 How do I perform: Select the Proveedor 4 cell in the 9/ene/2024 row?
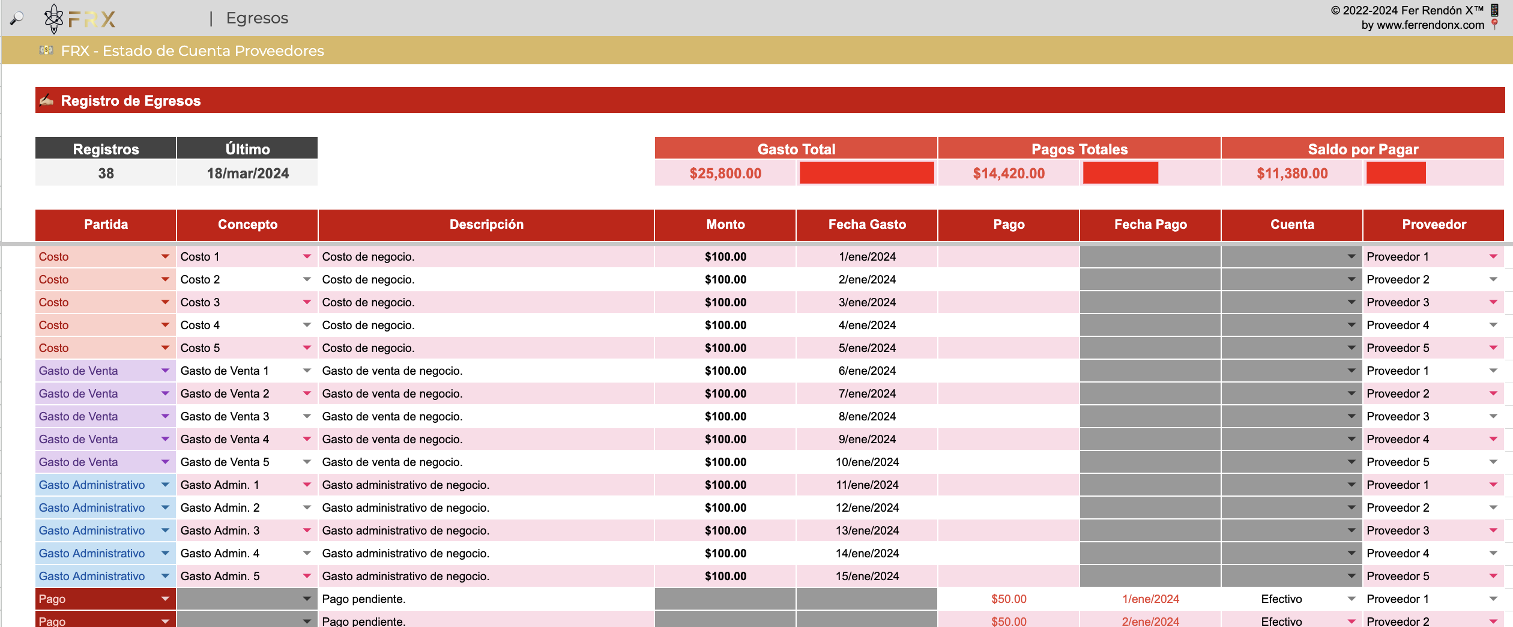1434,439
